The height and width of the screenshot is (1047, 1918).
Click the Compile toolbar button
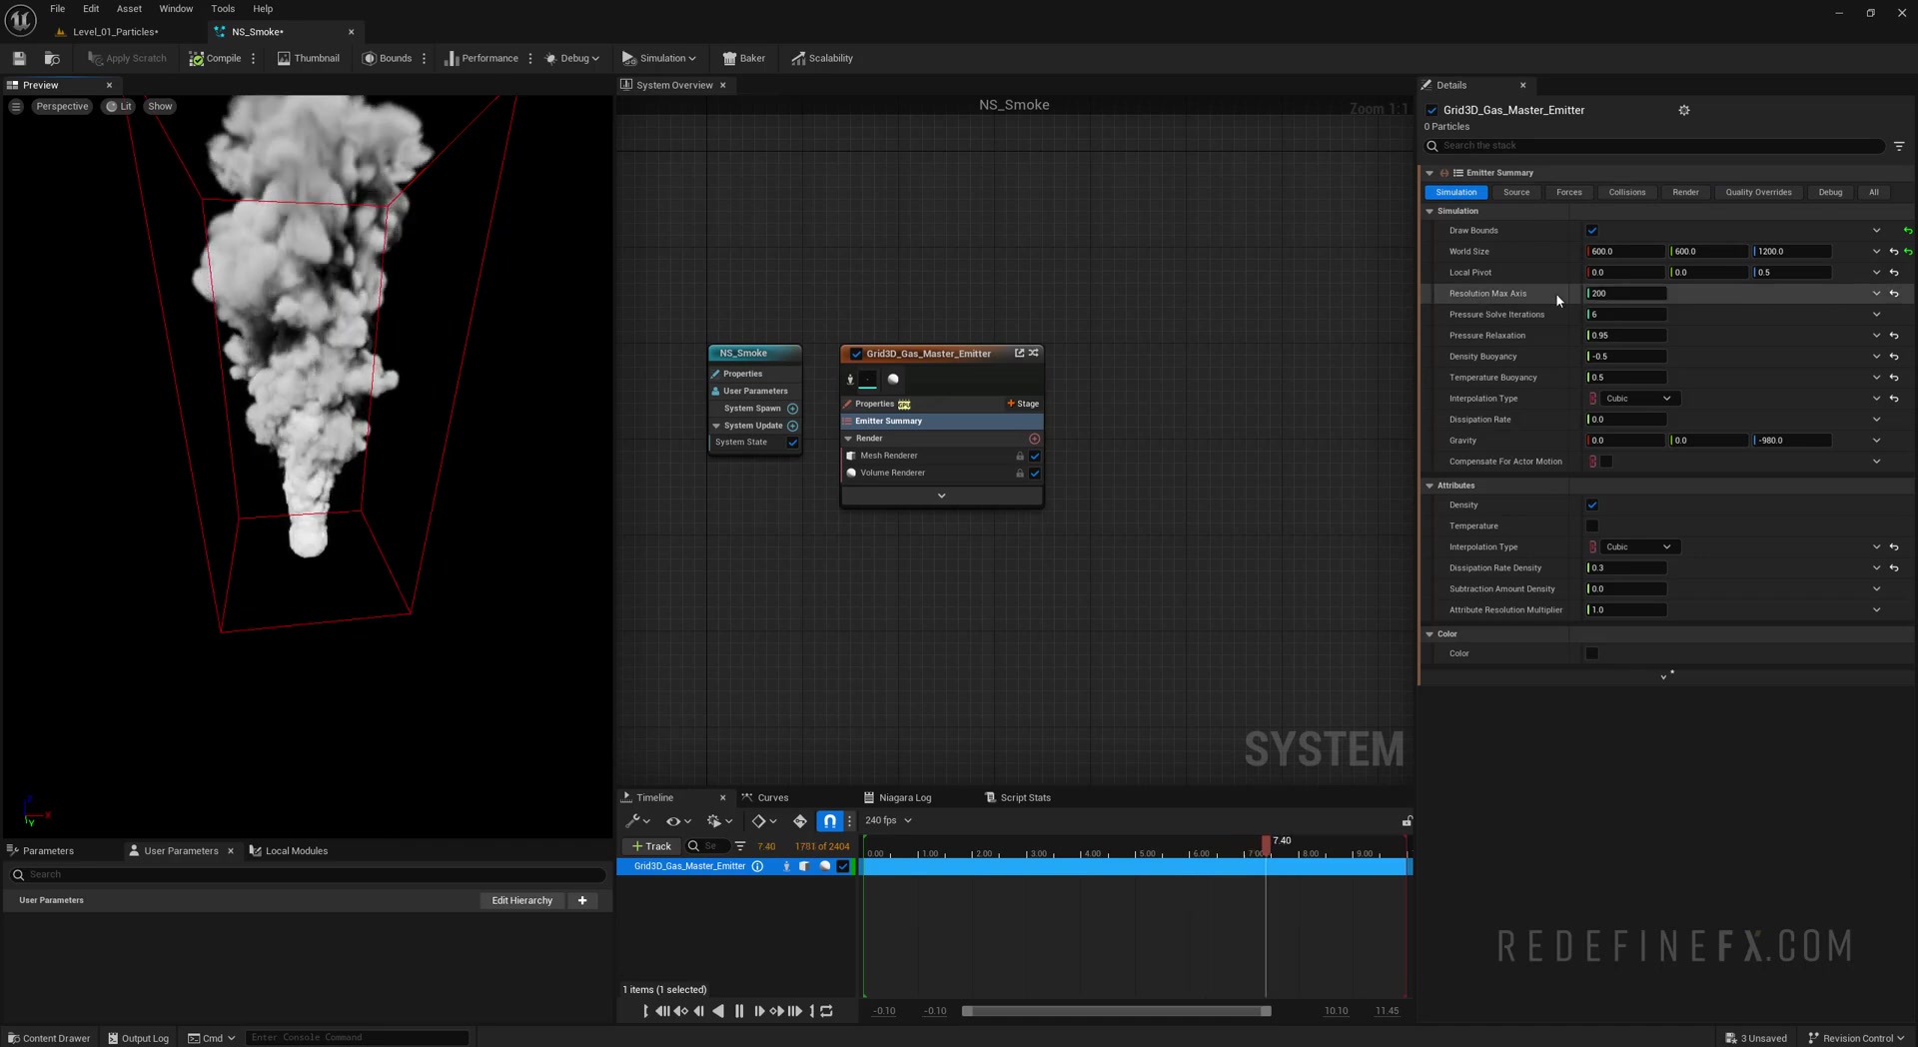(215, 58)
